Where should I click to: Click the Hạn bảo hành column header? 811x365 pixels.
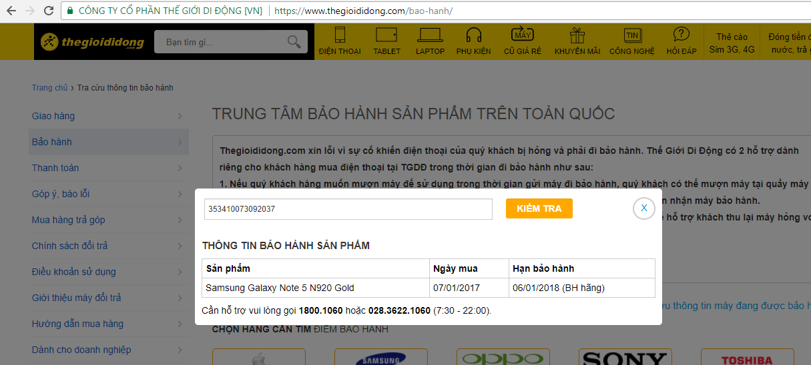pyautogui.click(x=582, y=268)
